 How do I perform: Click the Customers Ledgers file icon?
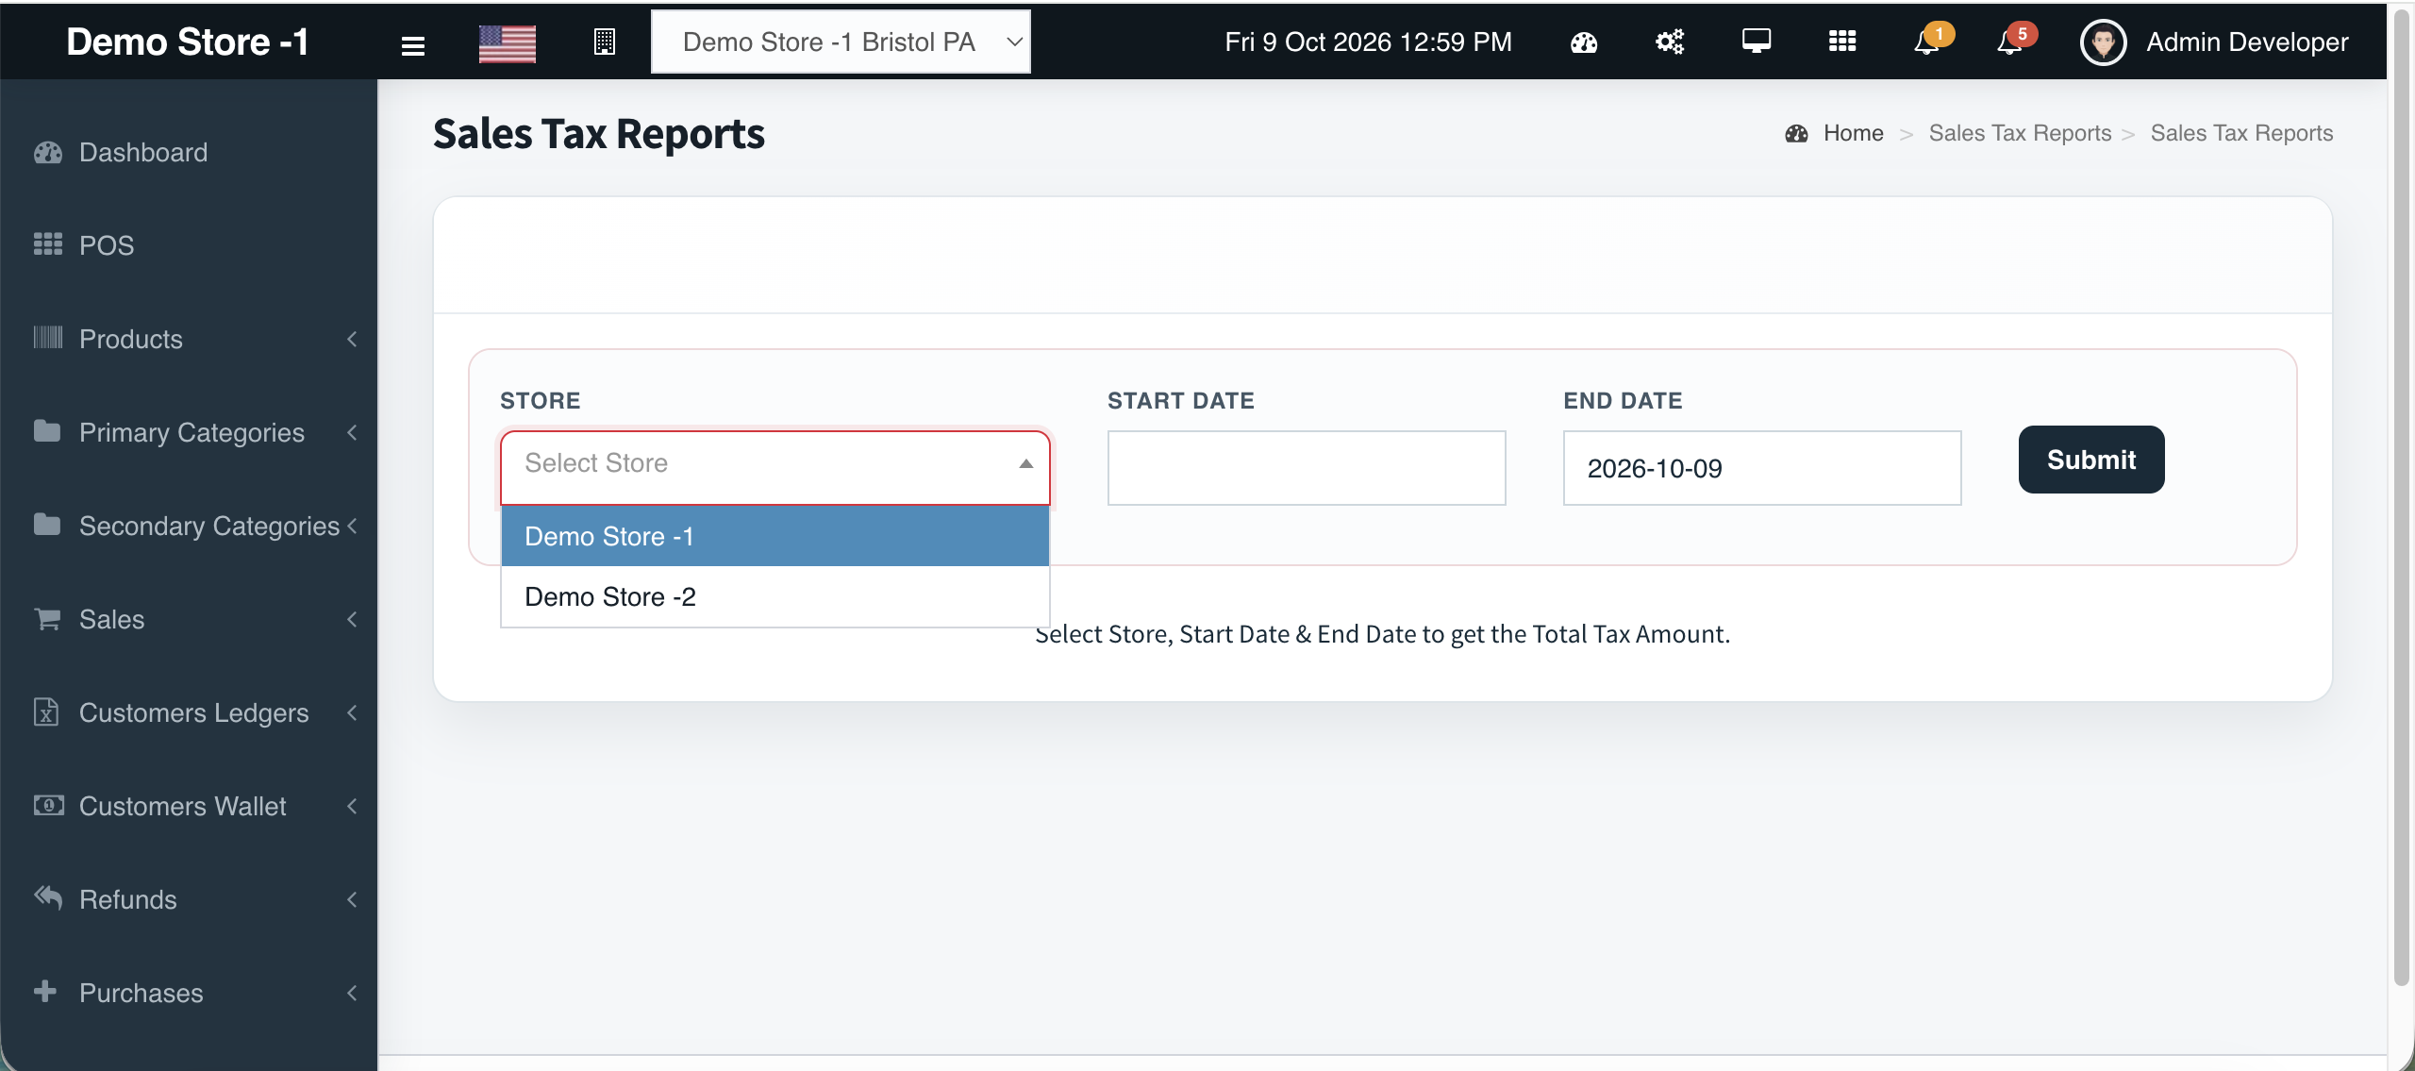pyautogui.click(x=46, y=711)
